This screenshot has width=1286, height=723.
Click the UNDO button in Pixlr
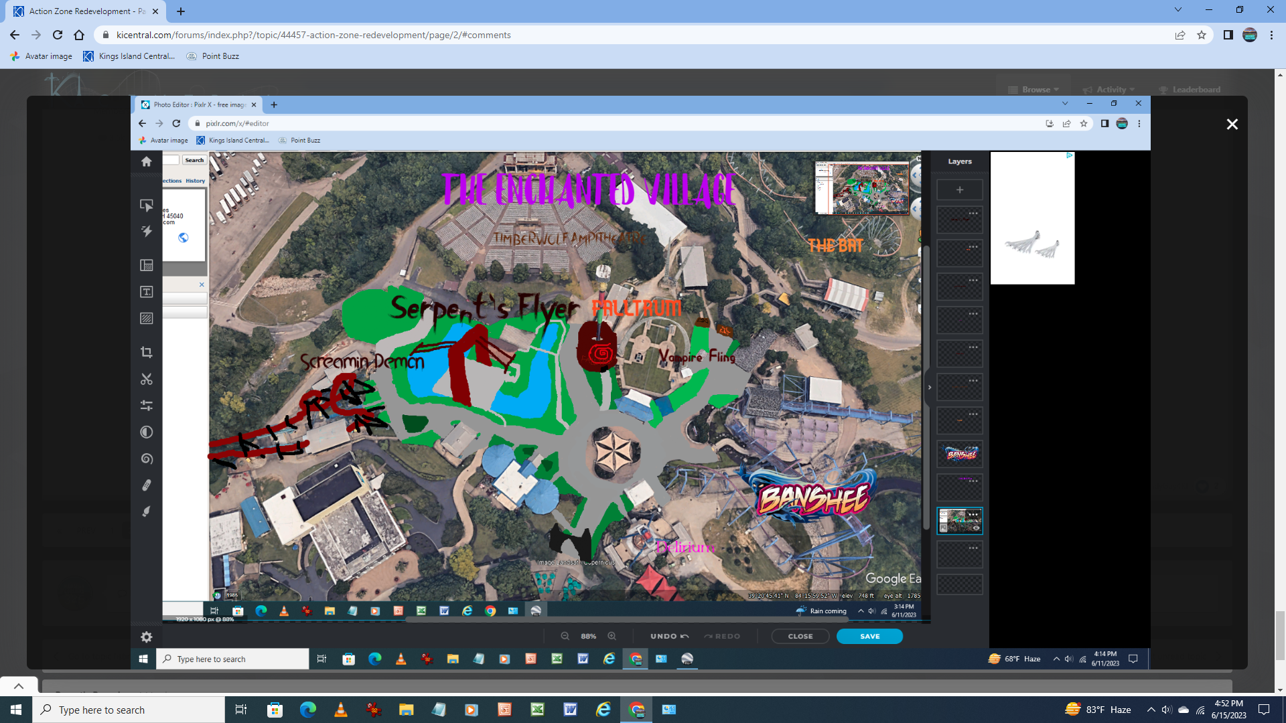pos(669,636)
